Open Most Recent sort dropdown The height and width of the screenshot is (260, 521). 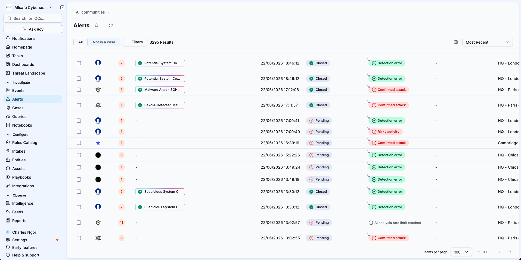(487, 42)
